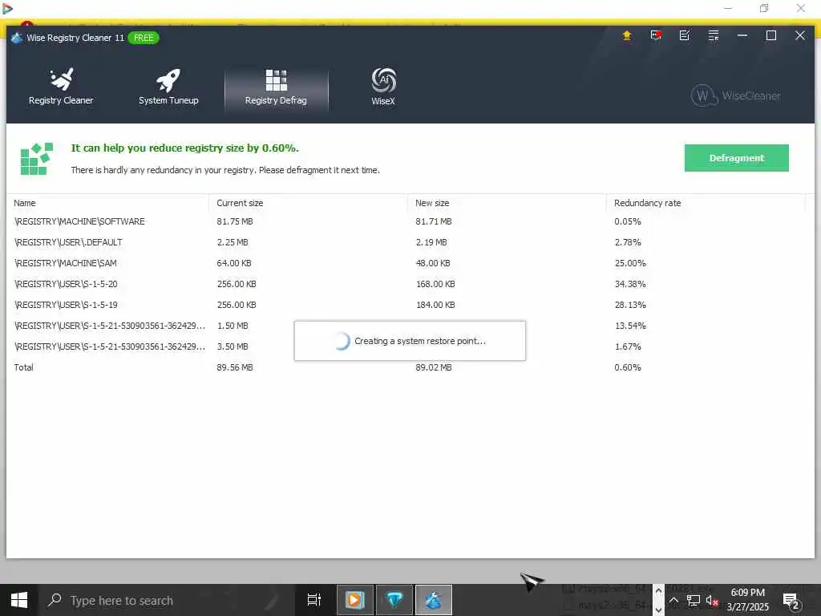
Task: Click the registry defrag blocks icon
Action: pos(36,159)
